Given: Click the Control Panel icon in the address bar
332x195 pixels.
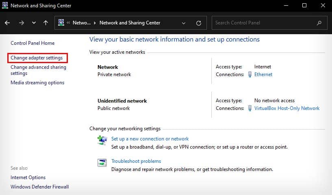Looking at the screenshot, I should (x=61, y=22).
